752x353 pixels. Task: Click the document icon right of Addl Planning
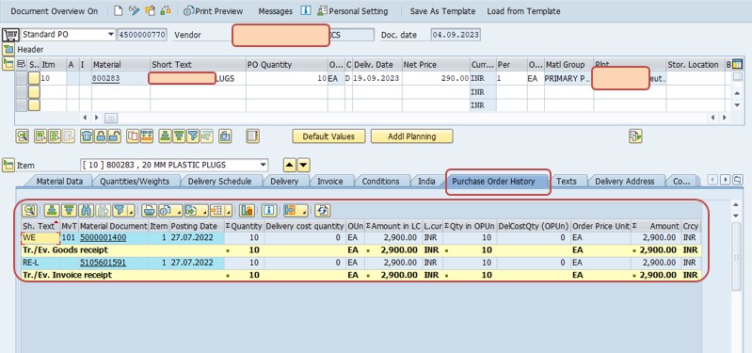point(635,136)
